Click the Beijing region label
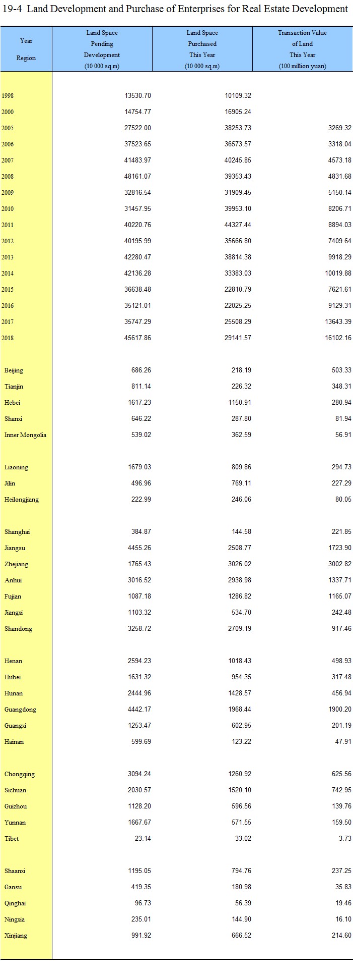 (14, 370)
